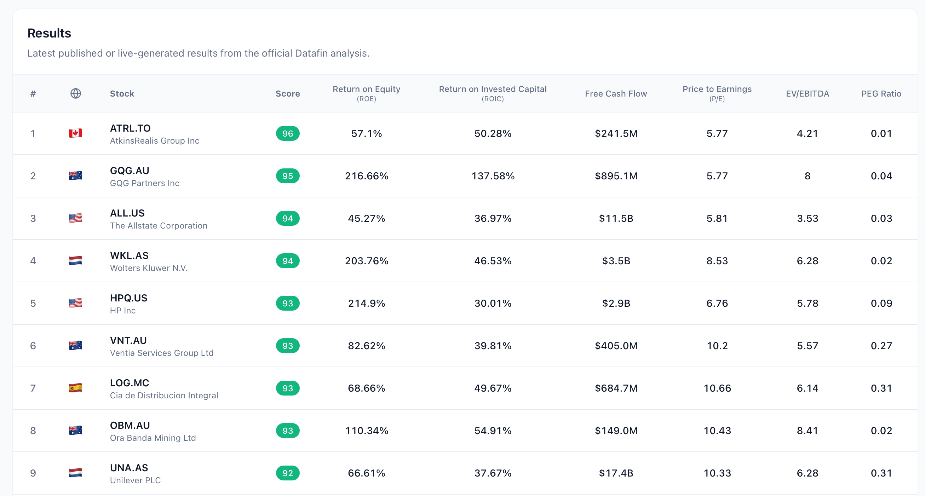Click the $241.5M free cash flow value
The image size is (925, 496).
pos(616,133)
